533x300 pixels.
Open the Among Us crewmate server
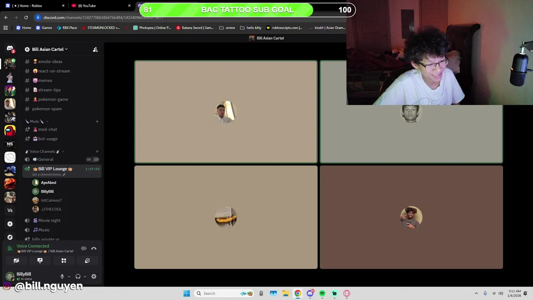coord(10,130)
